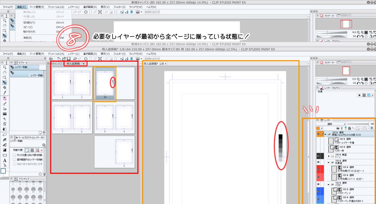Collapse the 原稿フォルダセット folder
The height and width of the screenshot is (204, 376).
325,134
